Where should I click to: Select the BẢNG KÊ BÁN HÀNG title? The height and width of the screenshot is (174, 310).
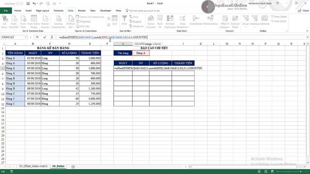tap(53, 48)
